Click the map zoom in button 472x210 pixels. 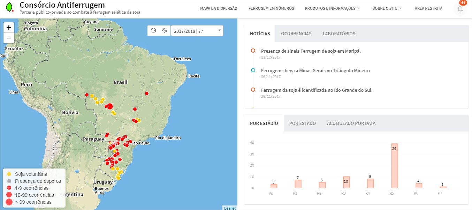tap(9, 28)
